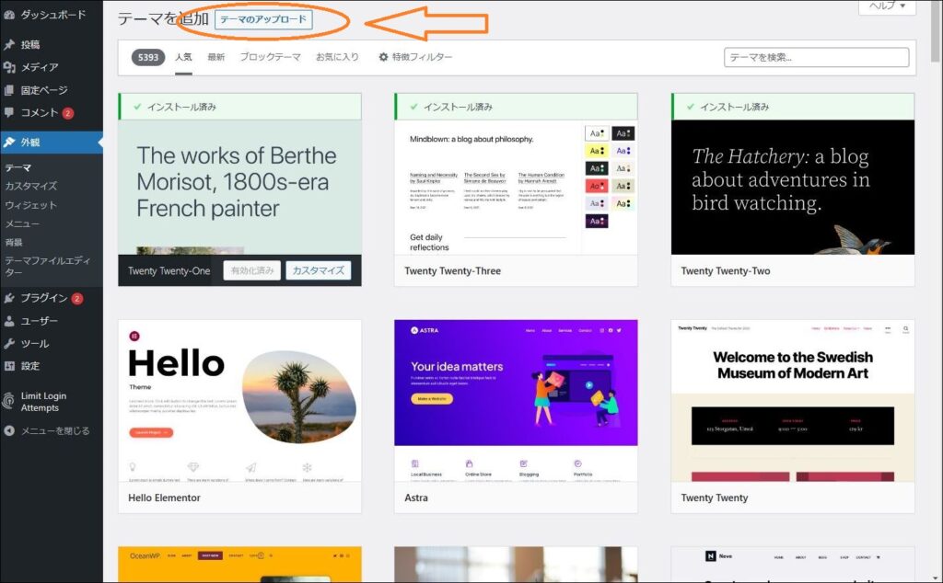Select the Twenty Twenty-Three theme thumbnail

coord(516,188)
